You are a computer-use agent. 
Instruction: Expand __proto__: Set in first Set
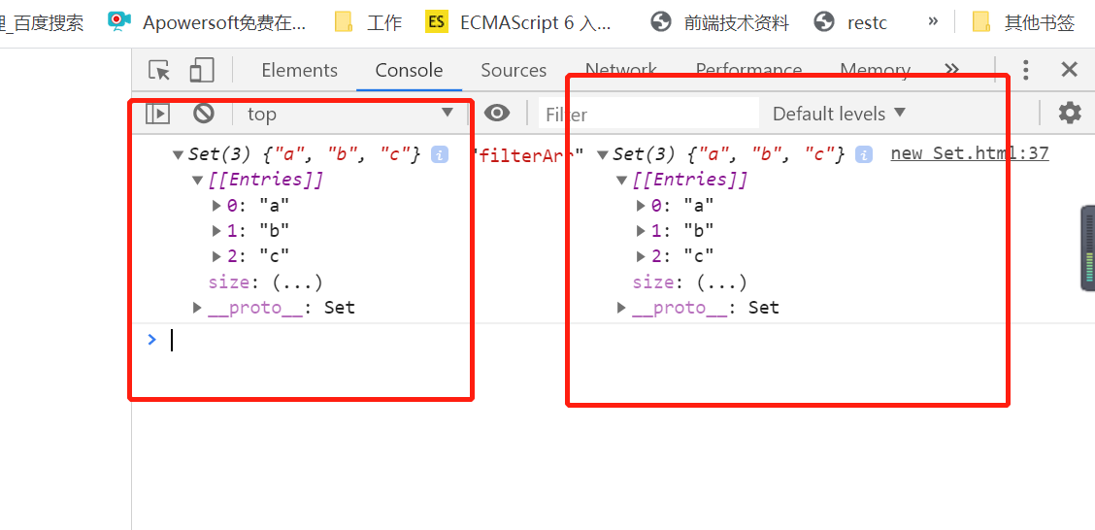[x=198, y=308]
